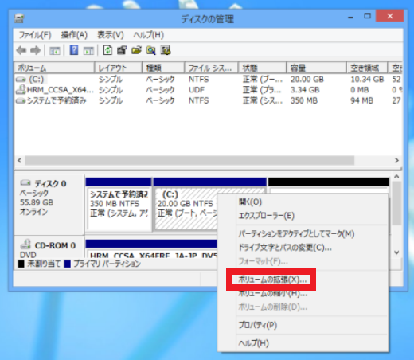Open the ファイル(F) menu

pos(35,35)
